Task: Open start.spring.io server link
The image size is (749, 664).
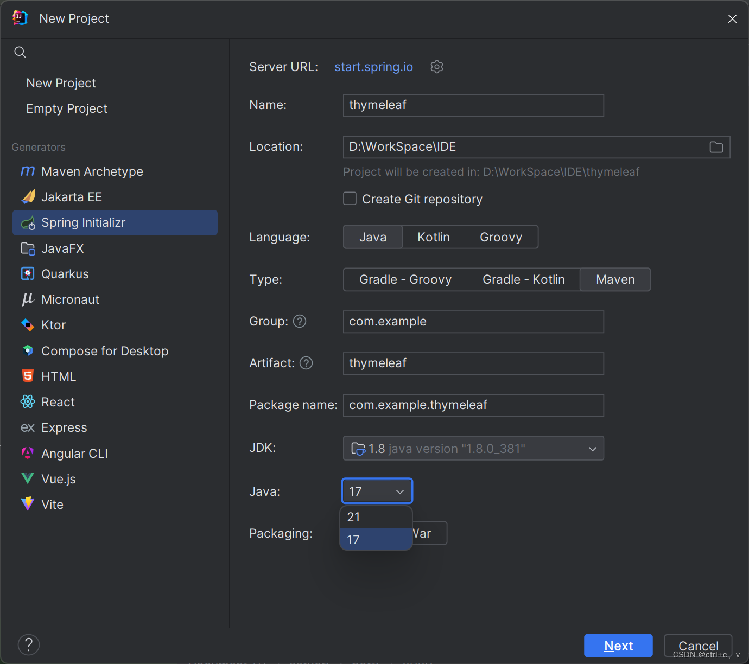Action: point(373,67)
